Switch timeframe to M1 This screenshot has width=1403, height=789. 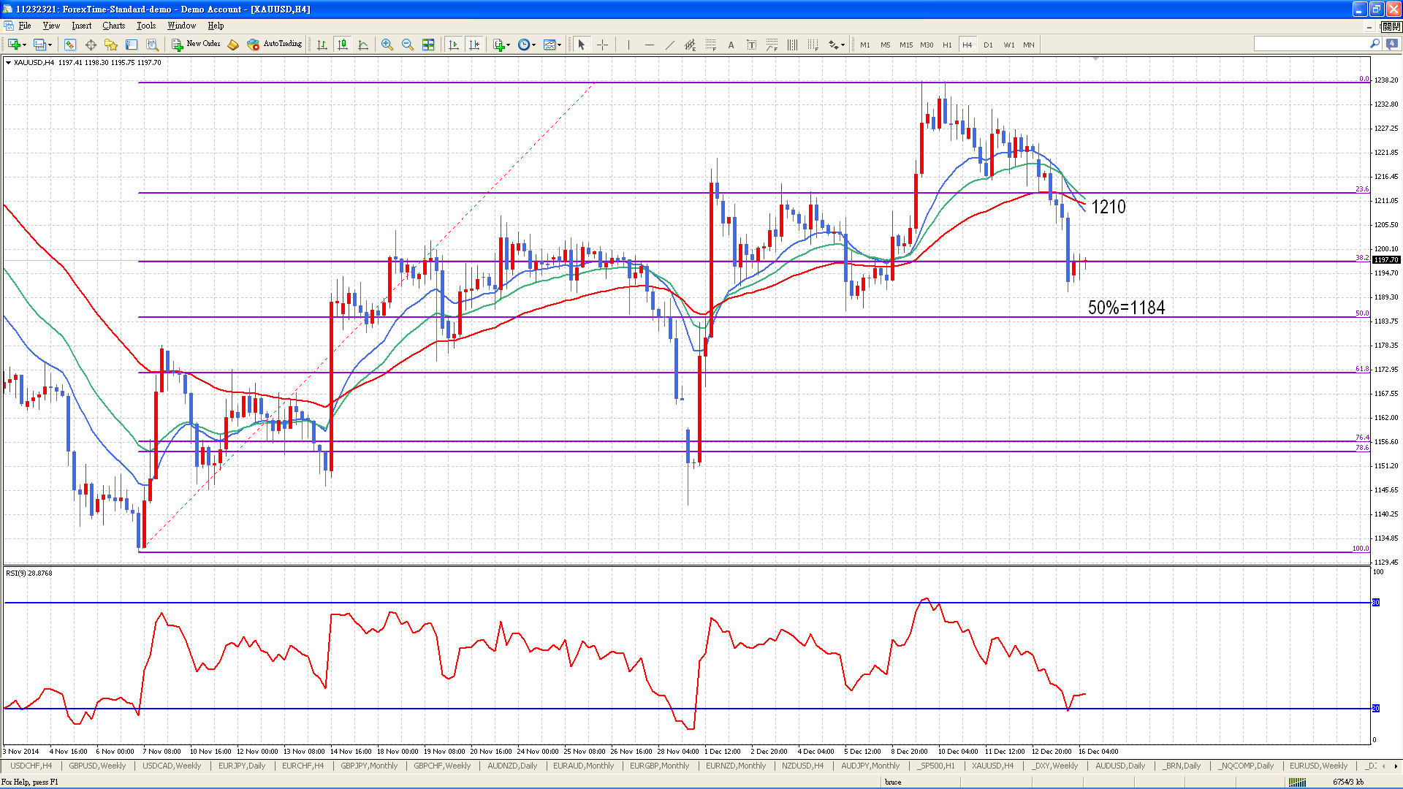click(x=865, y=45)
